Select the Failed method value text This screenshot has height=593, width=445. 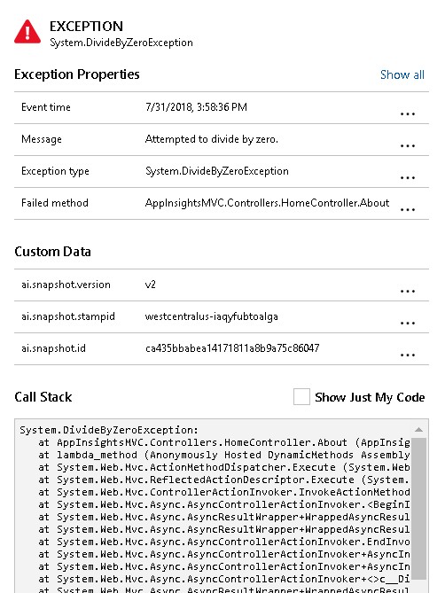(267, 203)
